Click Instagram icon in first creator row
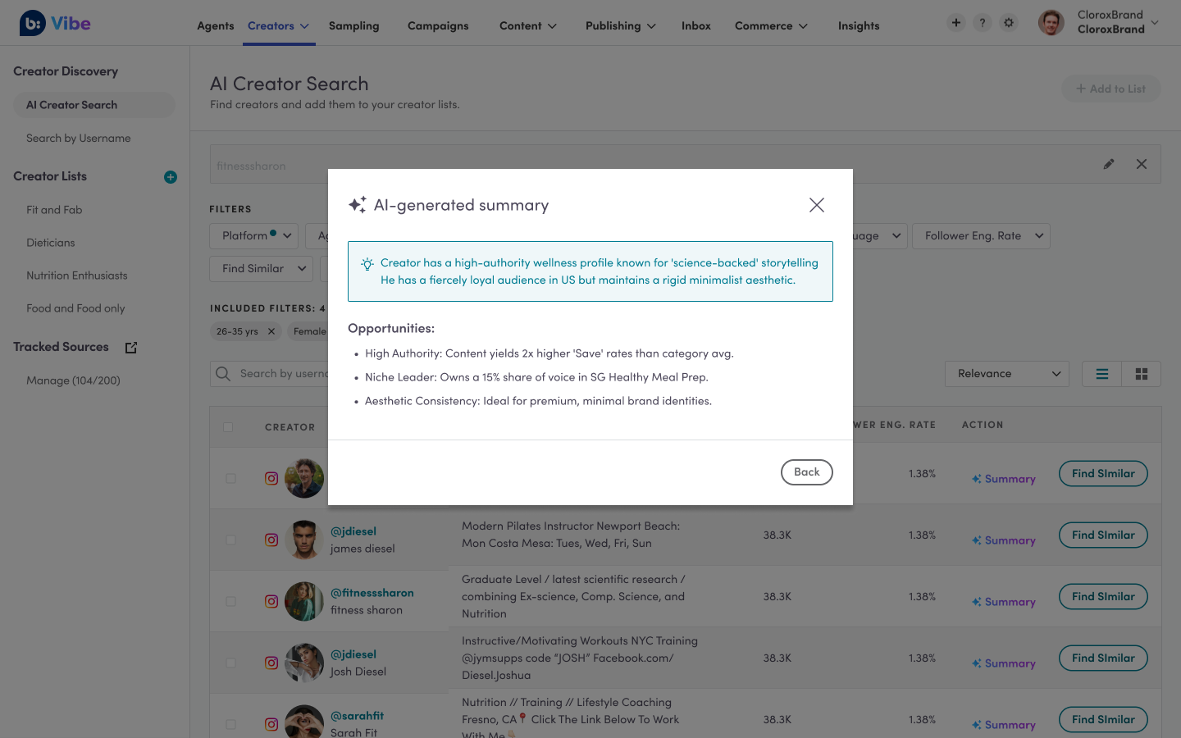1181x738 pixels. click(271, 478)
